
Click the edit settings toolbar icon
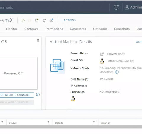pyautogui.click(x=44, y=20)
